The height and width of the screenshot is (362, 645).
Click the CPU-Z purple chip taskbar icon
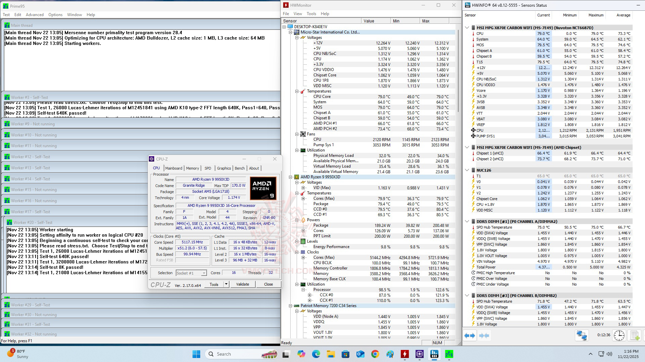tap(419, 354)
